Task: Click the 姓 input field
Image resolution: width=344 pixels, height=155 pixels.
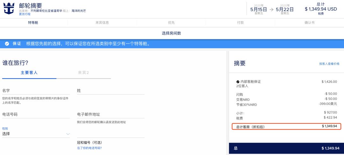Action: [x=111, y=91]
